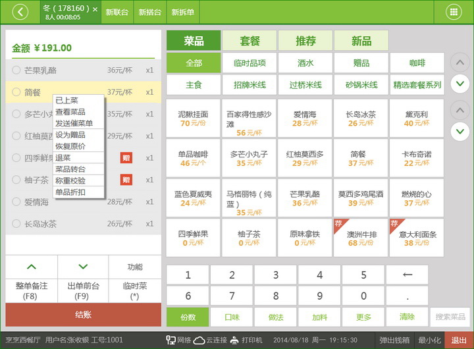Click the cloud connection icon
474x349 pixels.
tap(199, 340)
